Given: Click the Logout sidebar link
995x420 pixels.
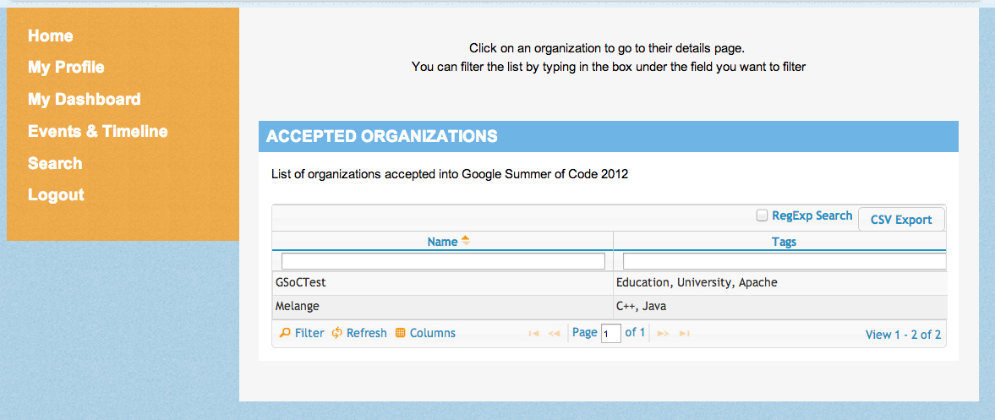Looking at the screenshot, I should point(56,194).
